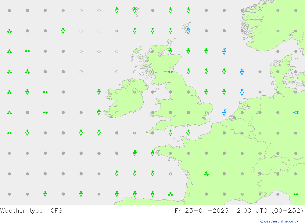The width and height of the screenshot is (305, 224).
Task: Select the '12:00 UTC' time text
Action: 251,211
